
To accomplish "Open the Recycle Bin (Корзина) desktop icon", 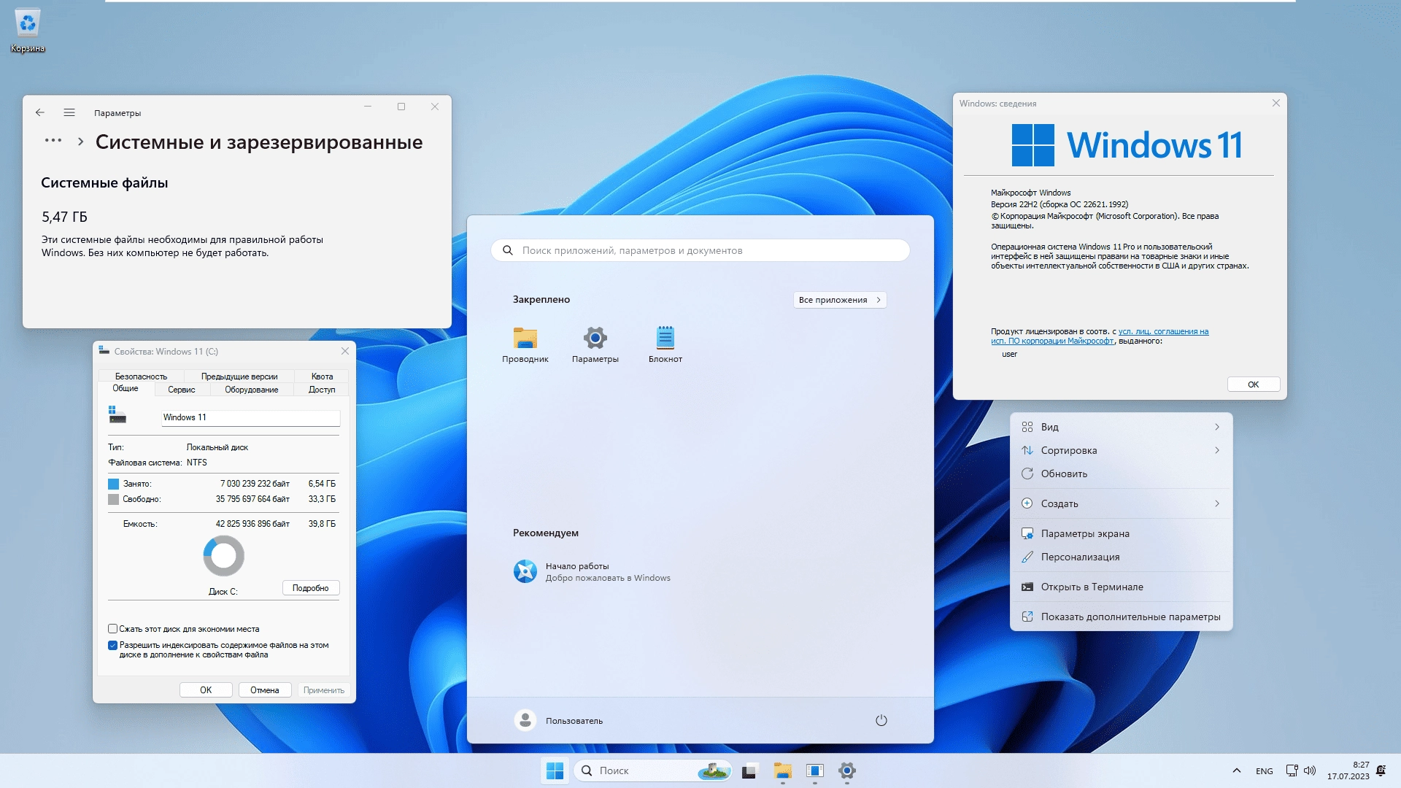I will tap(28, 31).
